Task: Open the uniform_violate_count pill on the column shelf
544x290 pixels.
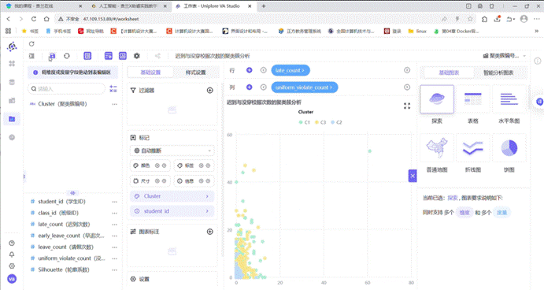Action: point(304,87)
